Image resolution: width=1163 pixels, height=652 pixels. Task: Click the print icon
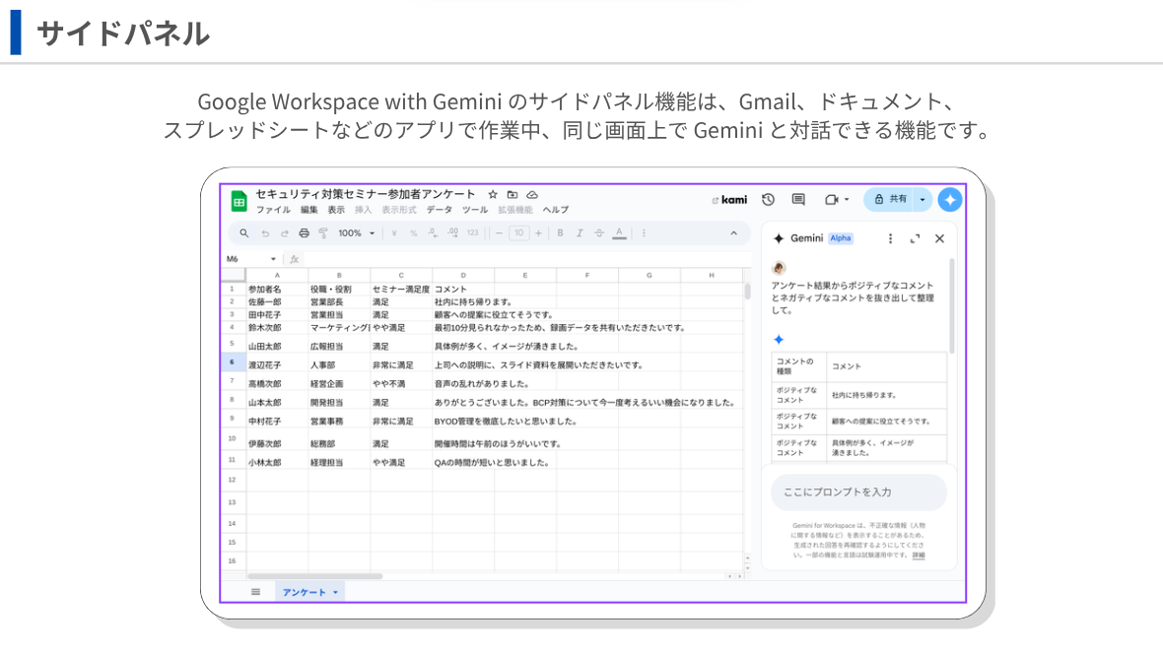(x=305, y=233)
